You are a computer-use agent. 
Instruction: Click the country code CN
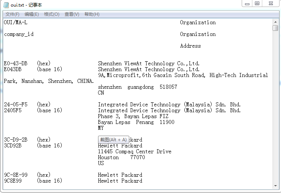101,93
